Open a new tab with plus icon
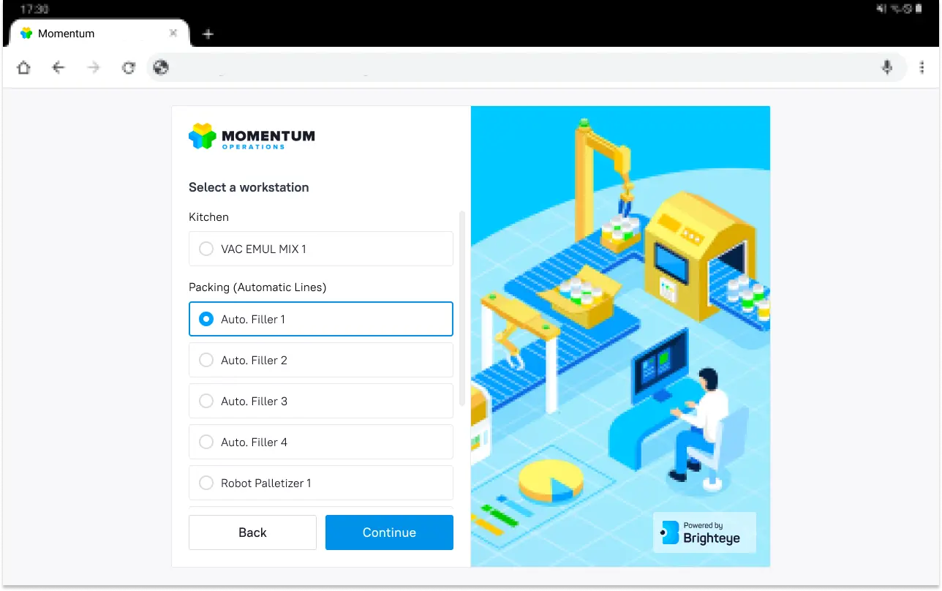Viewport: 942px width, 591px height. coord(208,34)
